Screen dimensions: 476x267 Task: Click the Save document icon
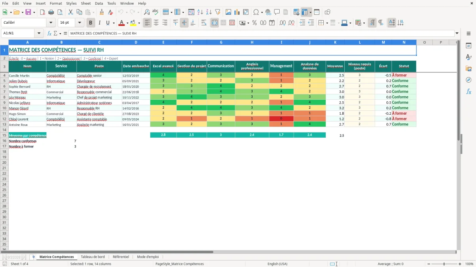(28, 12)
